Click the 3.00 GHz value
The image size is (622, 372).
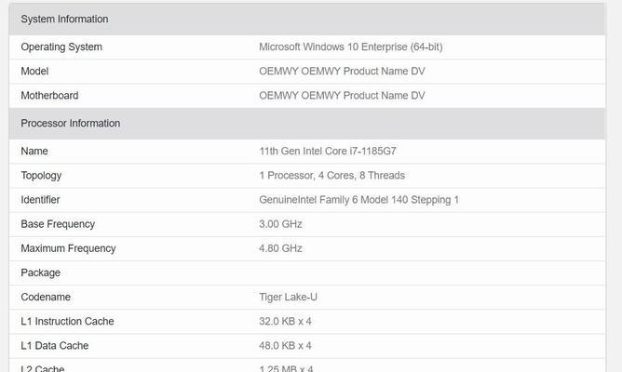(x=280, y=224)
